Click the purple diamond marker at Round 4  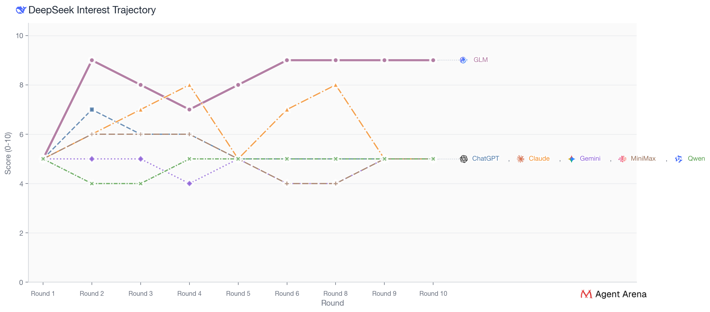[189, 184]
